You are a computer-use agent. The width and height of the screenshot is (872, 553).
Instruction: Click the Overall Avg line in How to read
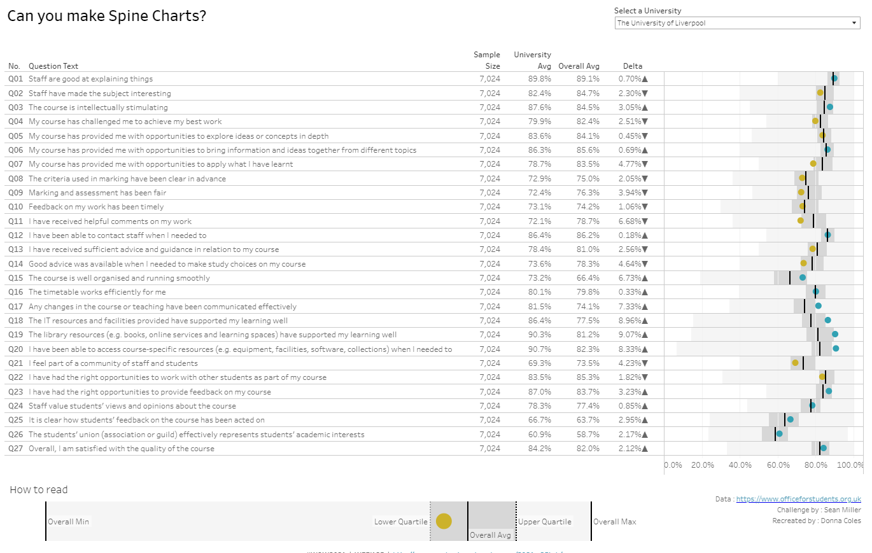point(468,521)
